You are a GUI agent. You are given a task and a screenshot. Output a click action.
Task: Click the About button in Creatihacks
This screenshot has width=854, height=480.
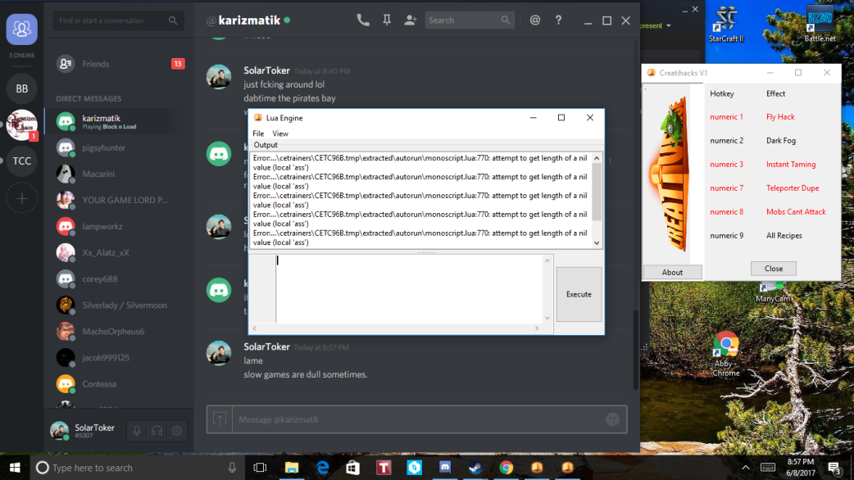[x=672, y=272]
